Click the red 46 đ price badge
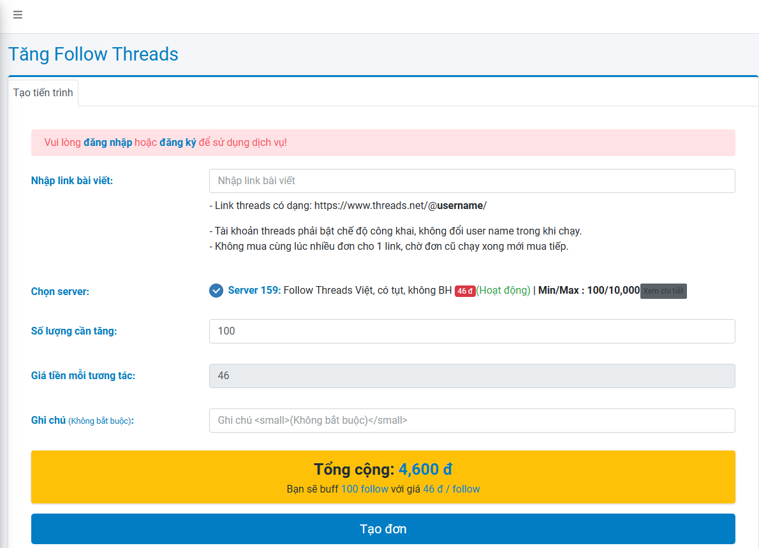This screenshot has height=548, width=759. [465, 291]
